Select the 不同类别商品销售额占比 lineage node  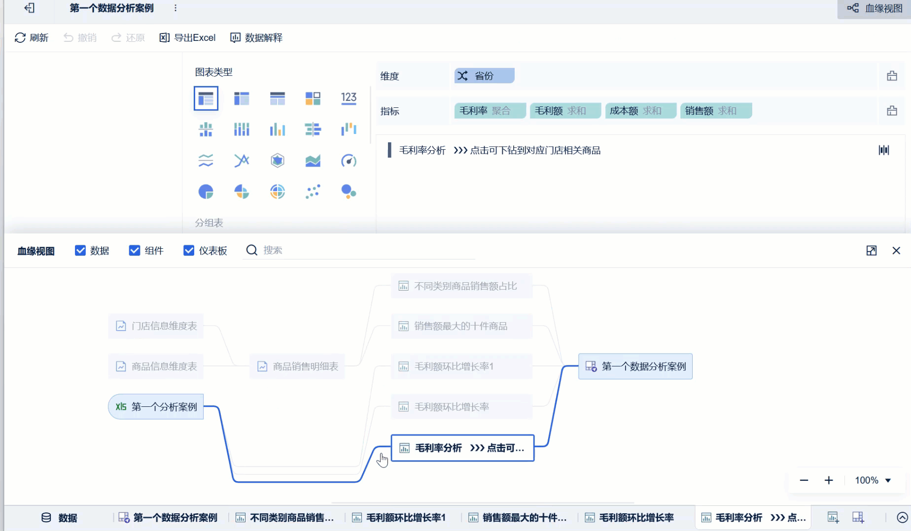point(462,286)
